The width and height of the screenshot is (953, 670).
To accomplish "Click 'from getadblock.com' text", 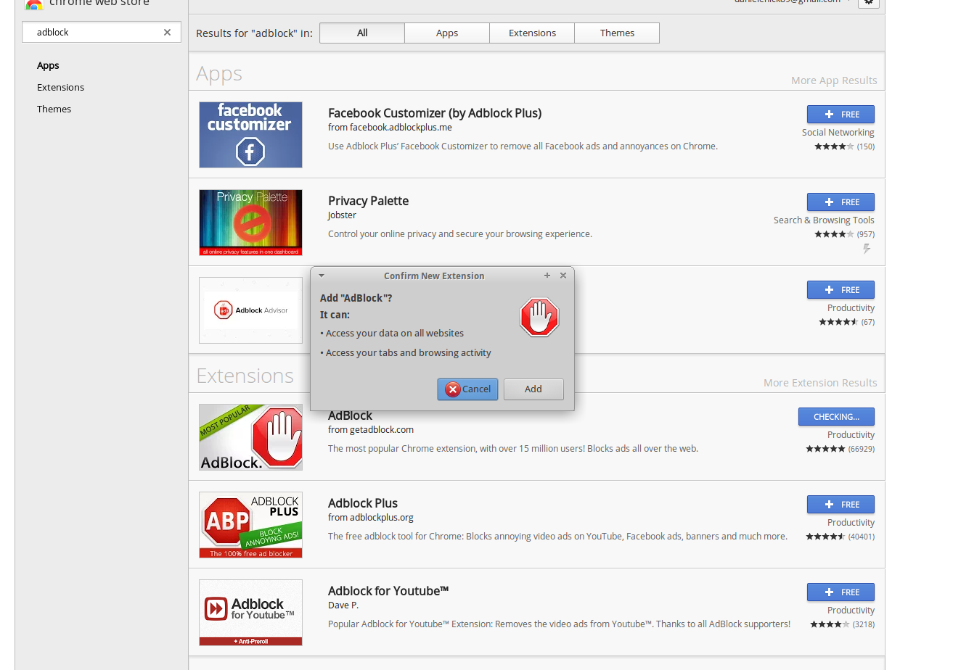I will tap(371, 430).
